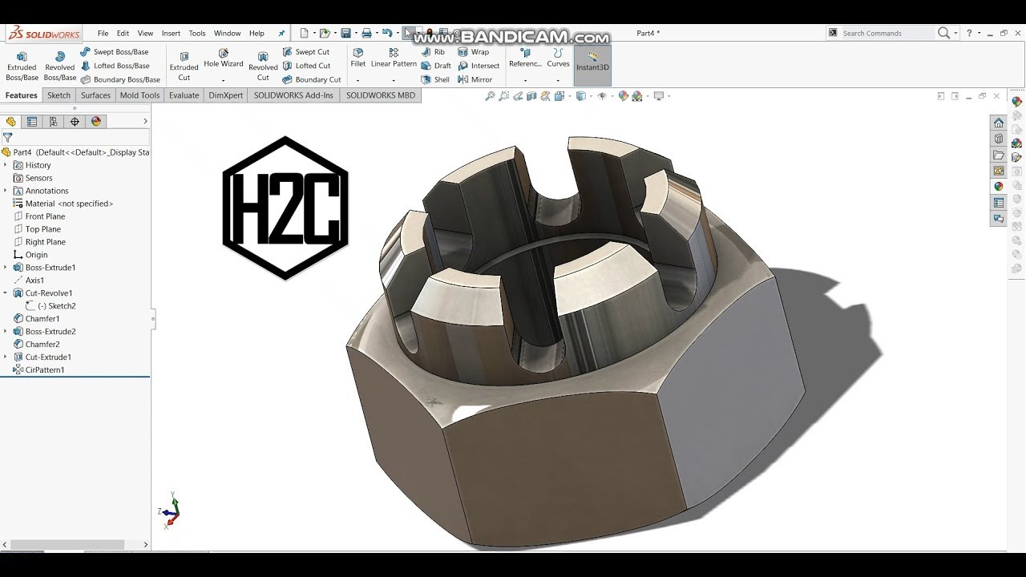
Task: Toggle the menu bar pin icon
Action: pyautogui.click(x=281, y=34)
